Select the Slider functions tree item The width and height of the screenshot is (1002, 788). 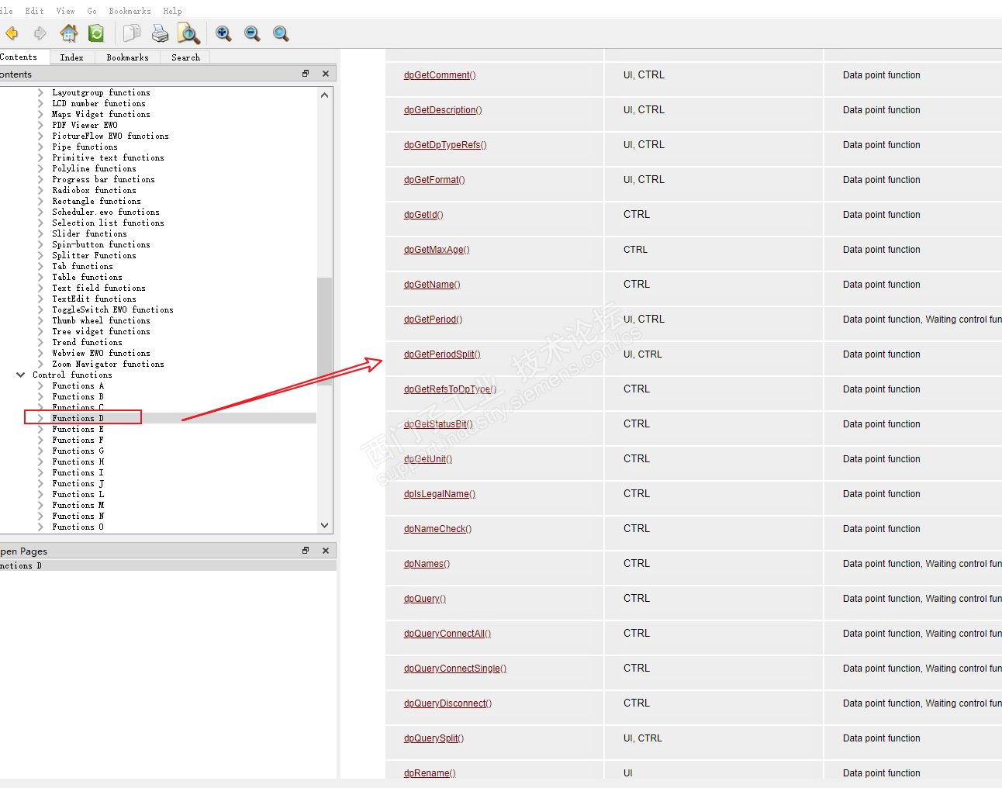[x=89, y=233]
